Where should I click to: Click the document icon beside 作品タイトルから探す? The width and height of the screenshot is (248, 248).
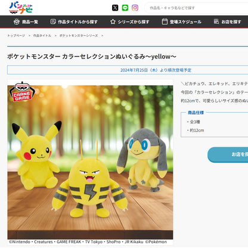(53, 21)
